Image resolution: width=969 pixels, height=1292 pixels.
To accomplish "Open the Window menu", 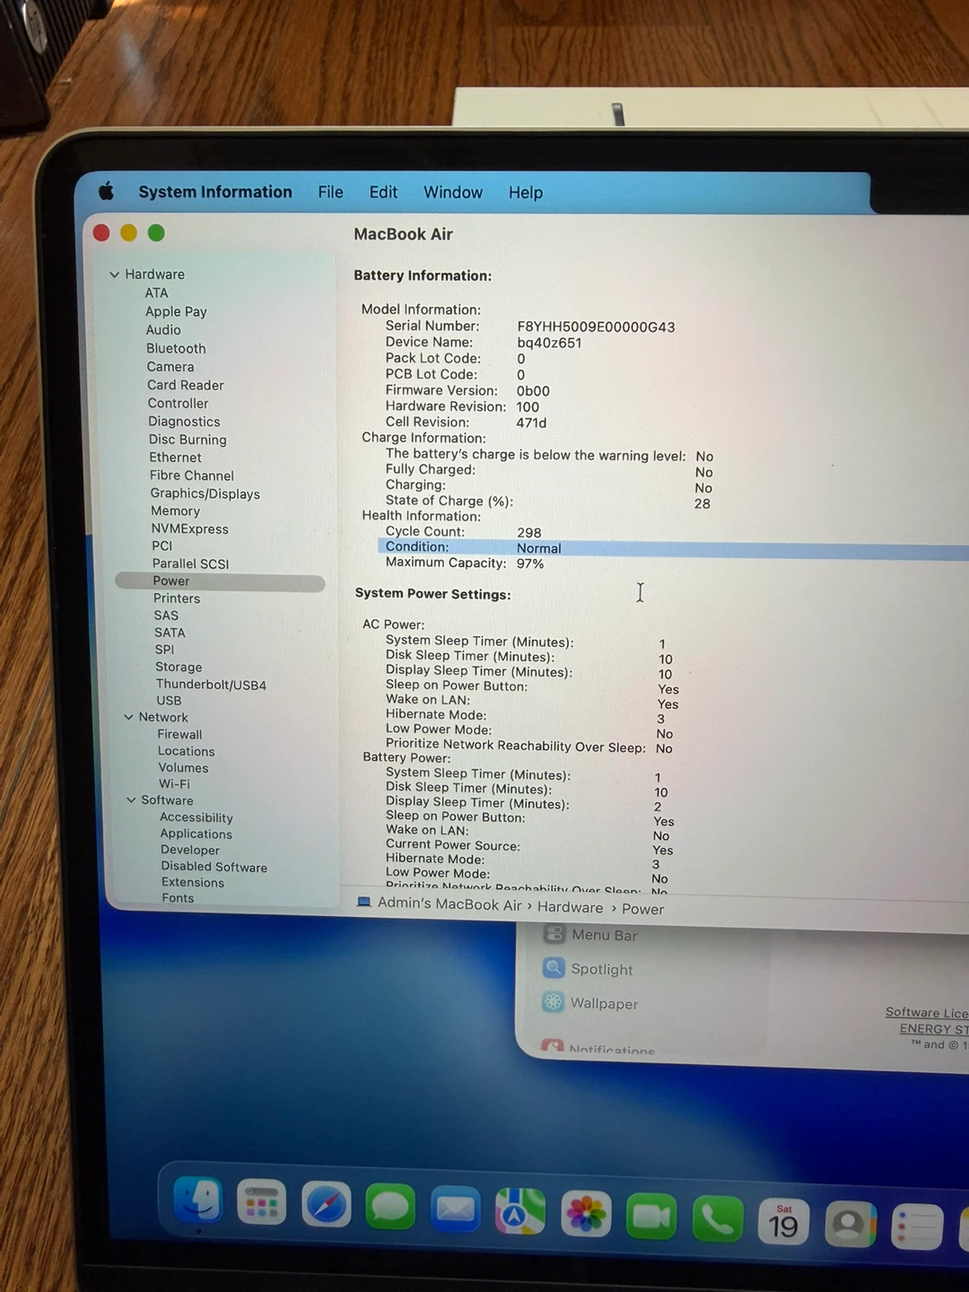I will 453,192.
